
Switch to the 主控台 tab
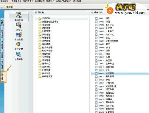coord(10,7)
